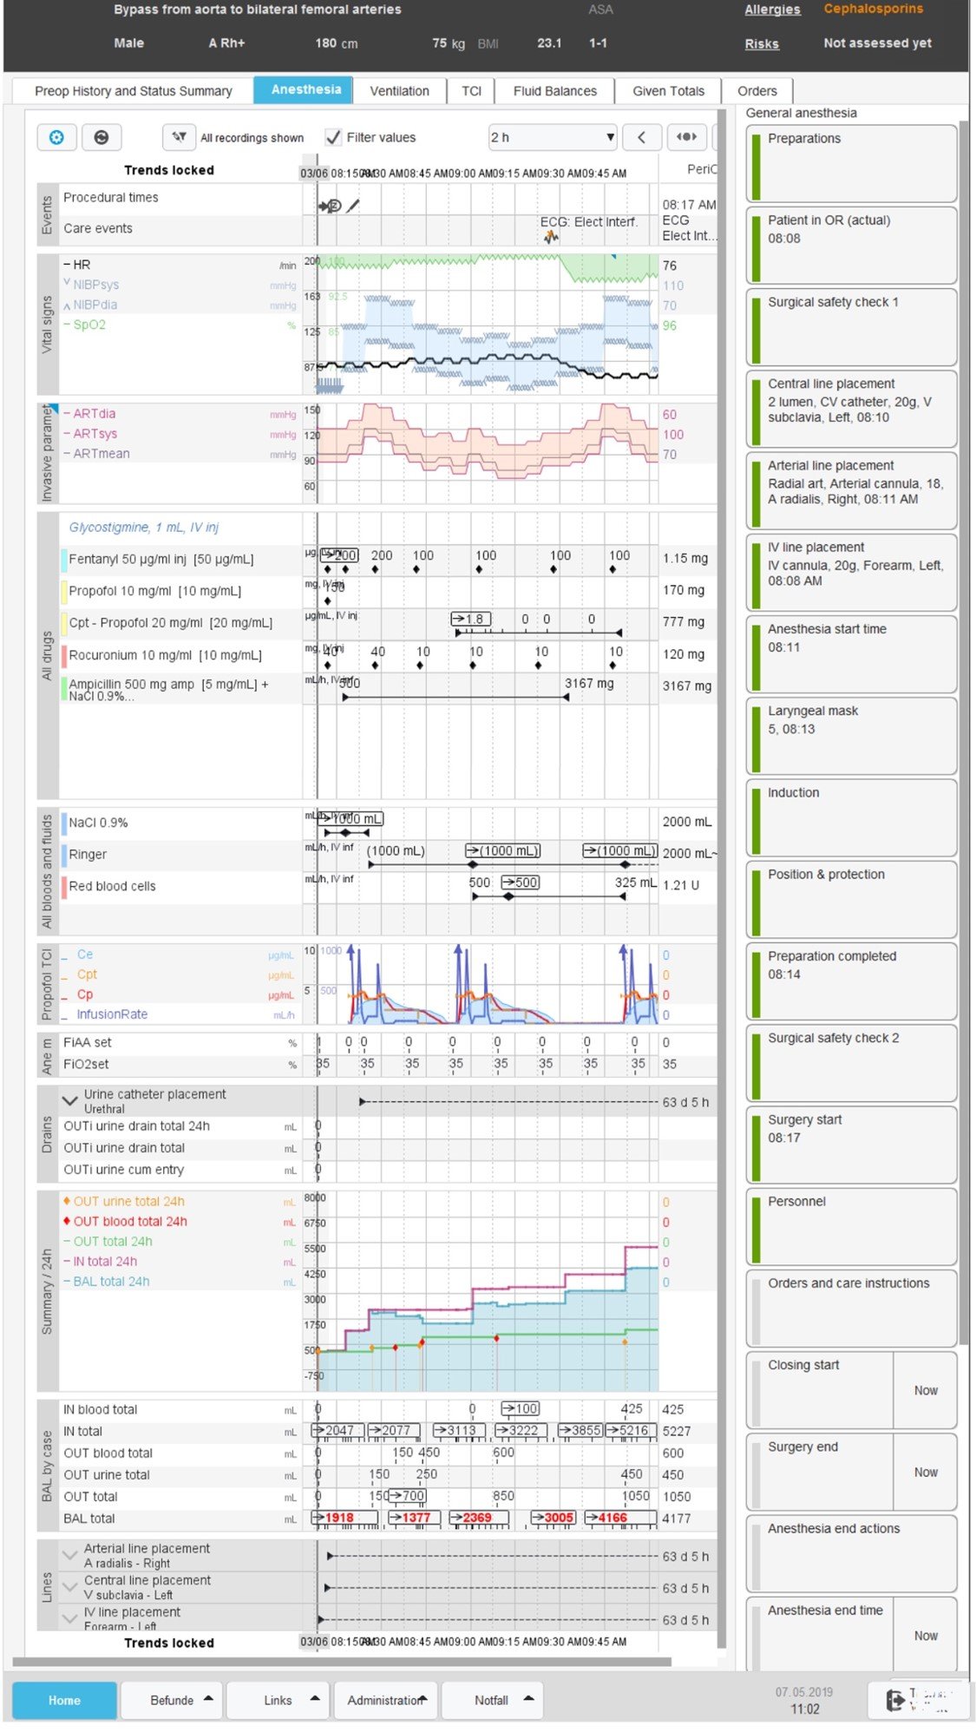
Task: Click the Propofol 10 mg/ml yellow color swatch
Action: (64, 592)
